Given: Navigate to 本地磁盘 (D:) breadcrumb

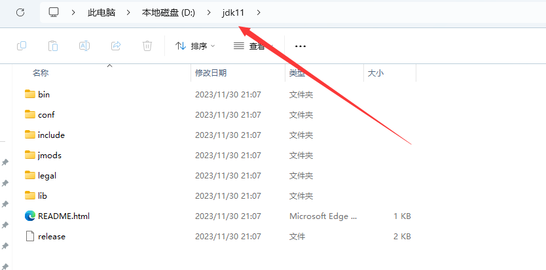Looking at the screenshot, I should [x=168, y=13].
